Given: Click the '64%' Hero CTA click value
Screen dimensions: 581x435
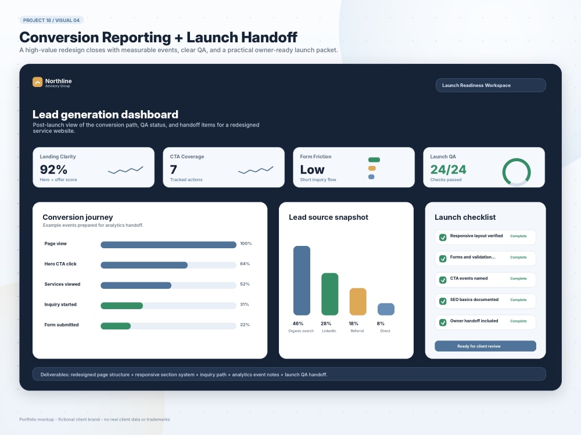Looking at the screenshot, I should pos(245,264).
